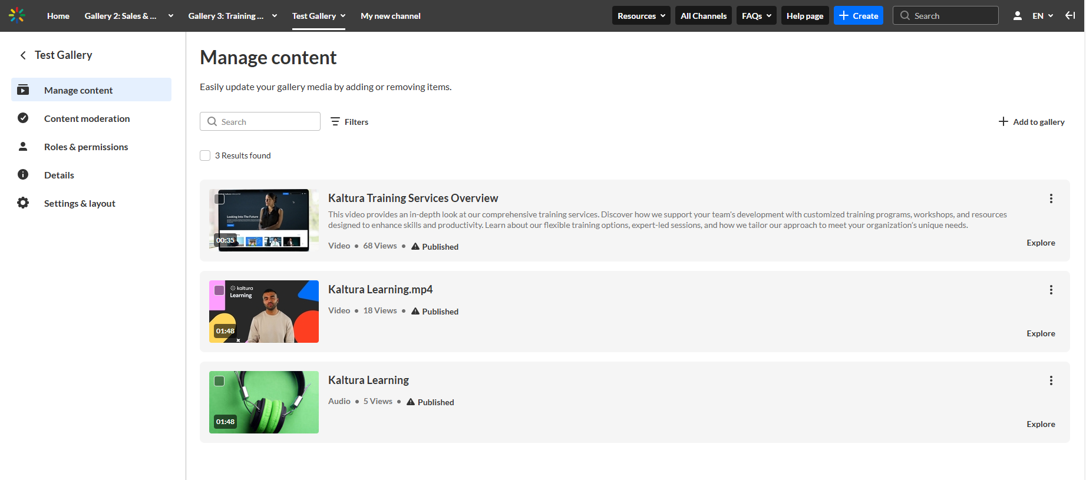The width and height of the screenshot is (1086, 480).
Task: Open Details section
Action: click(91, 175)
